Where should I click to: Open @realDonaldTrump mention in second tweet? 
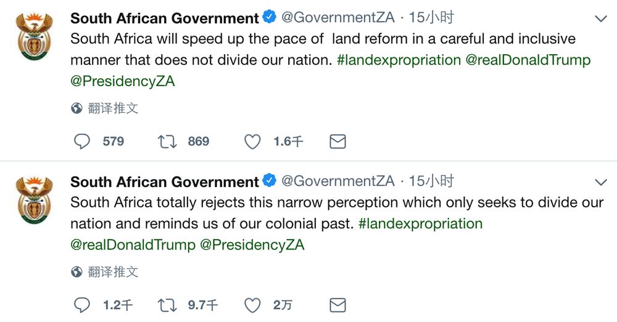pyautogui.click(x=133, y=244)
